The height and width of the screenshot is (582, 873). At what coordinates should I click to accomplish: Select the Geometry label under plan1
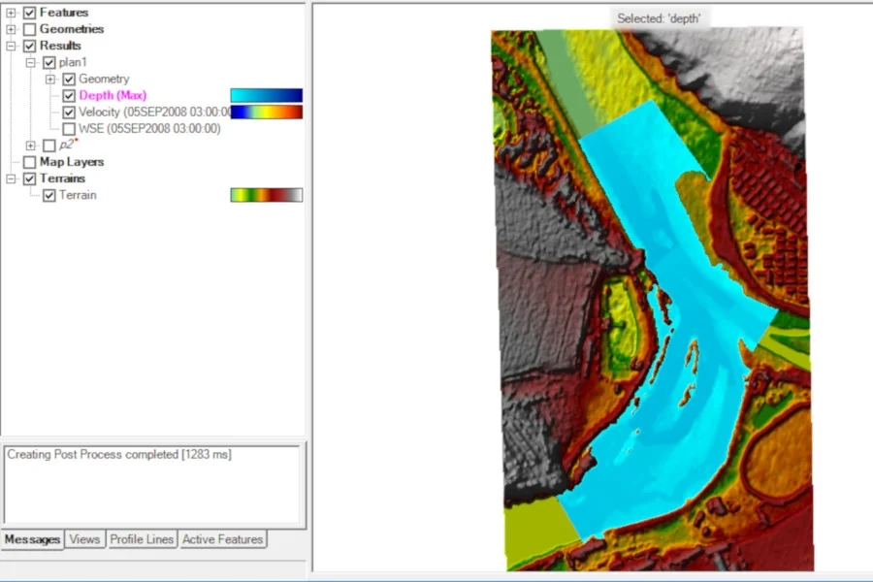[x=104, y=79]
